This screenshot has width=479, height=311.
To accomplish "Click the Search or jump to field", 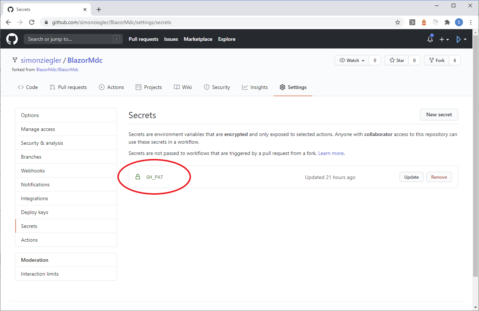I will pos(73,39).
